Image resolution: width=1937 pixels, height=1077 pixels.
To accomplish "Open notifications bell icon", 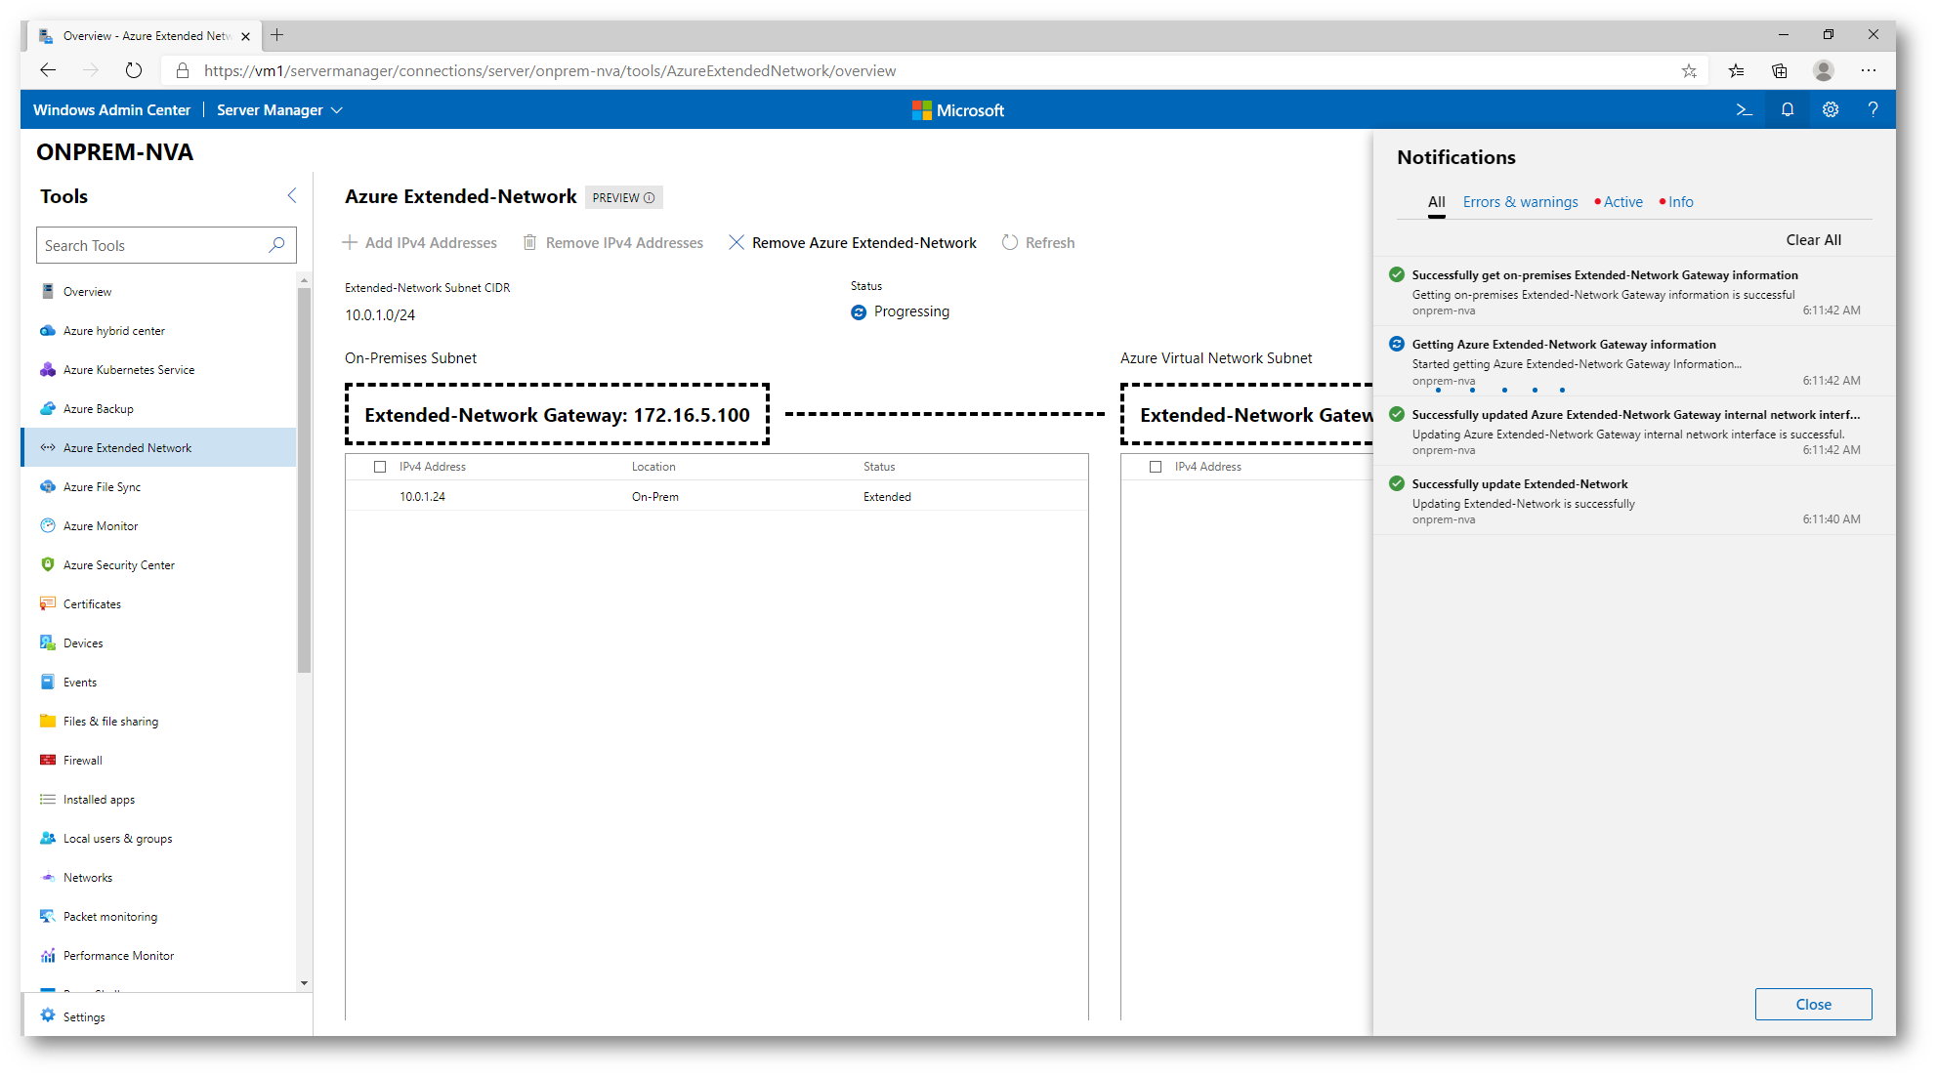I will coord(1788,110).
